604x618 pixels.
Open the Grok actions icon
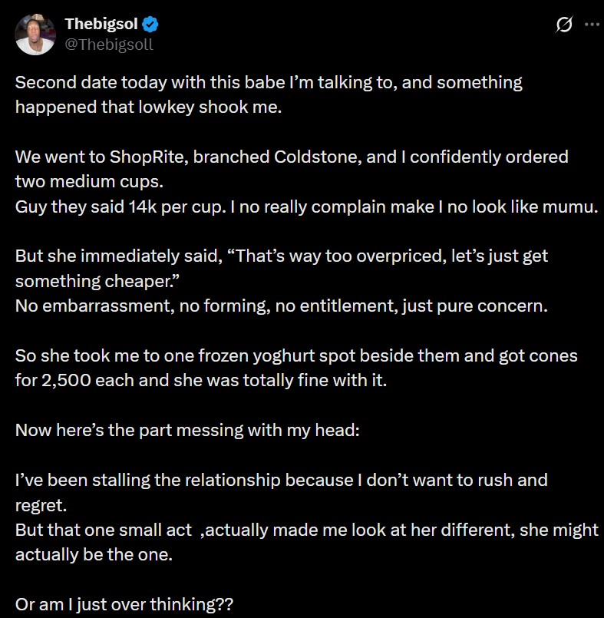(x=564, y=25)
